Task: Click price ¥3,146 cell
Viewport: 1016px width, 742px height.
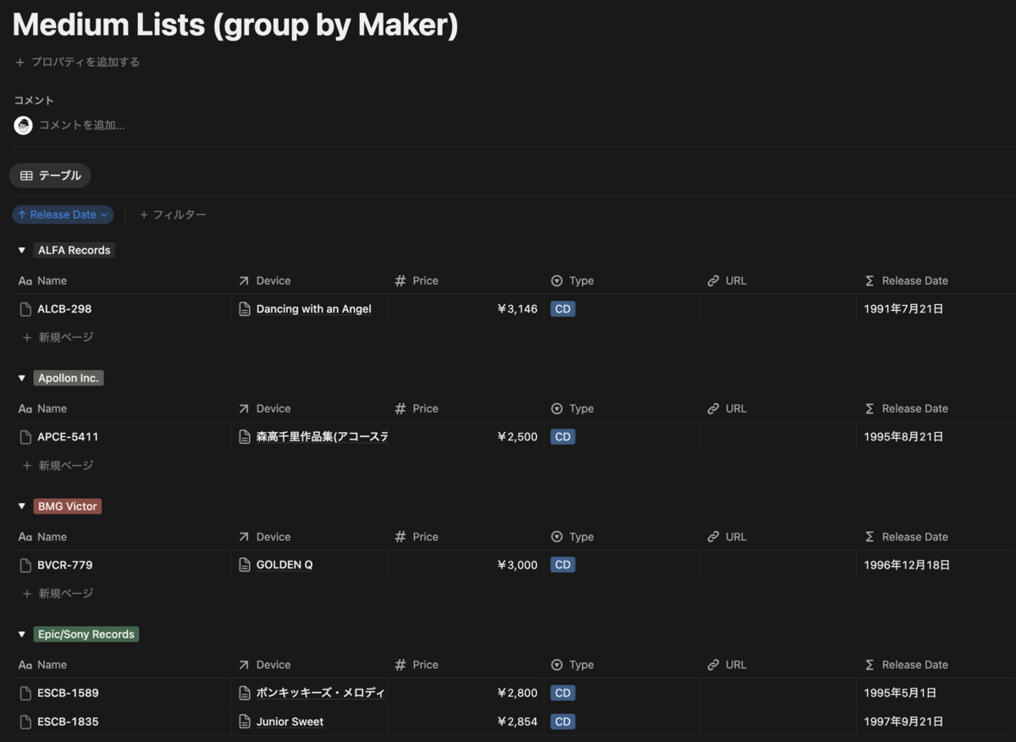Action: coord(466,309)
